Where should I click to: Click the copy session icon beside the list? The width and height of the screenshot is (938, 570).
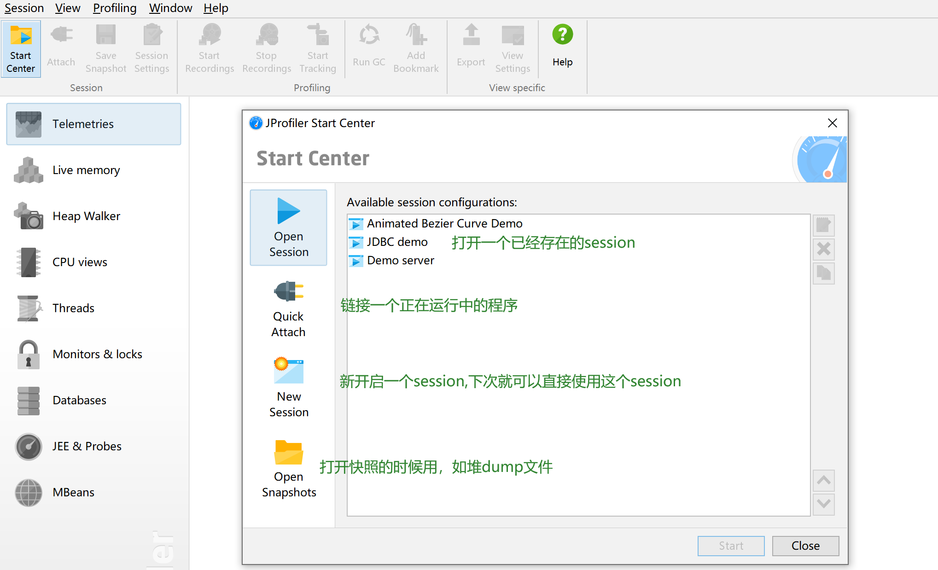click(x=823, y=273)
